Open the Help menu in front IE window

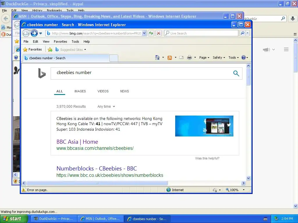pos(86,42)
